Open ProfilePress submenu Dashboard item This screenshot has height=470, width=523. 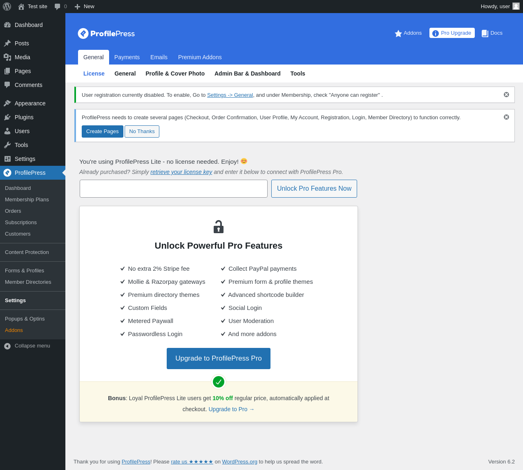(18, 188)
